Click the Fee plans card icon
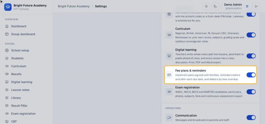 (169, 75)
